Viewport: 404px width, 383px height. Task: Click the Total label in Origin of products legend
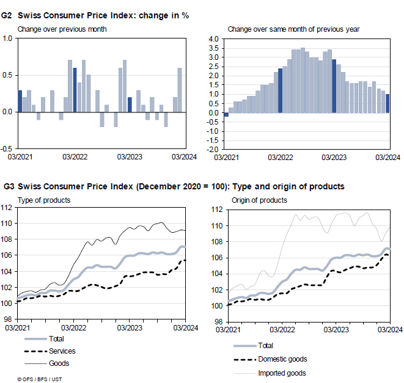pyautogui.click(x=266, y=346)
